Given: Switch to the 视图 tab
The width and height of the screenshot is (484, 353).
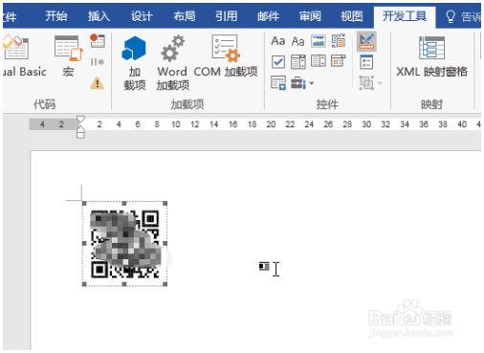Looking at the screenshot, I should [x=351, y=16].
